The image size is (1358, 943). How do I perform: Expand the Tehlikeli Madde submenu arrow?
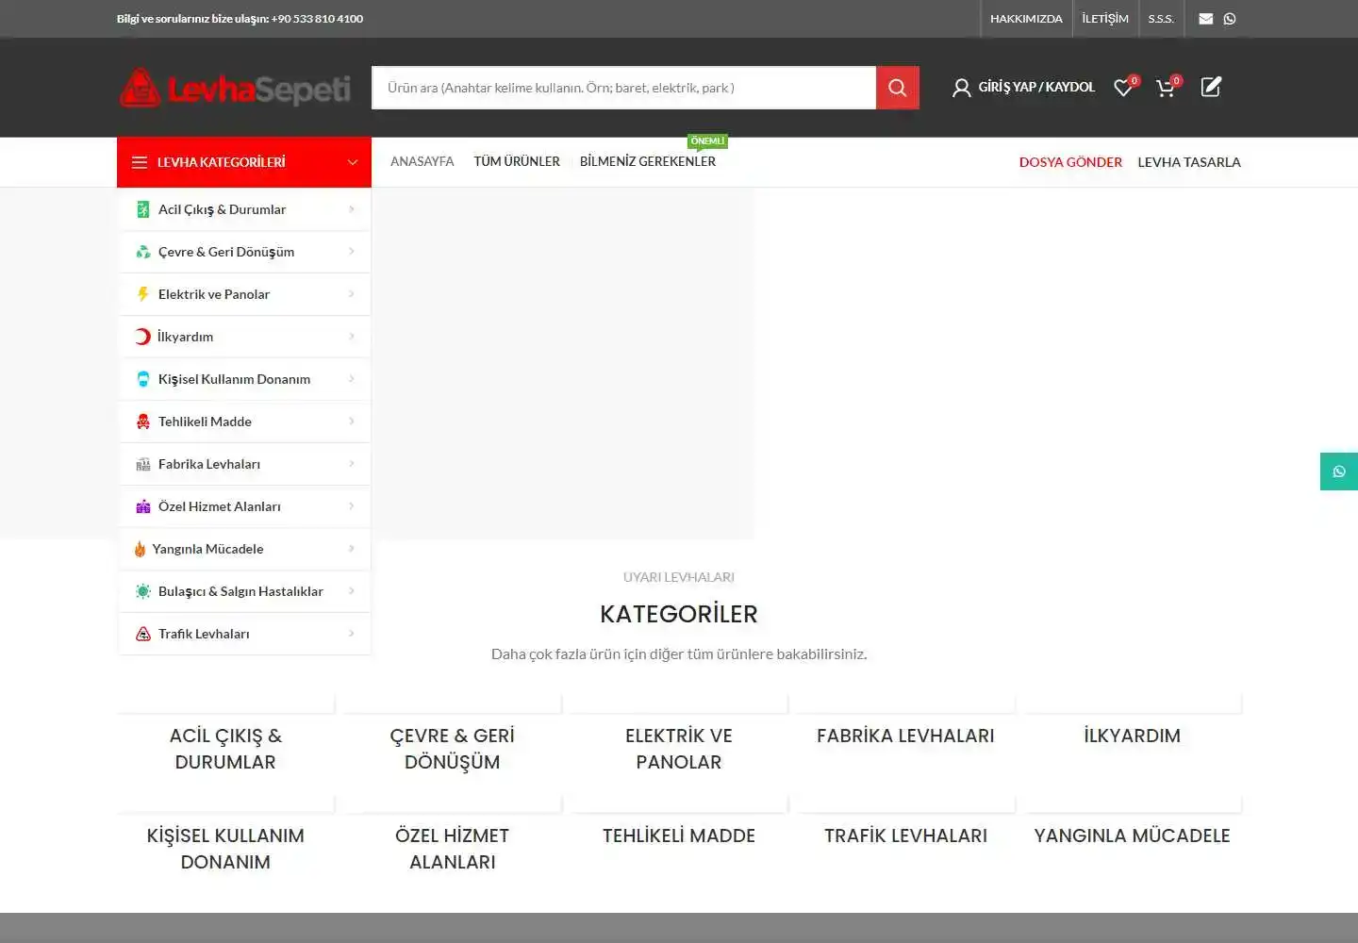(x=352, y=422)
